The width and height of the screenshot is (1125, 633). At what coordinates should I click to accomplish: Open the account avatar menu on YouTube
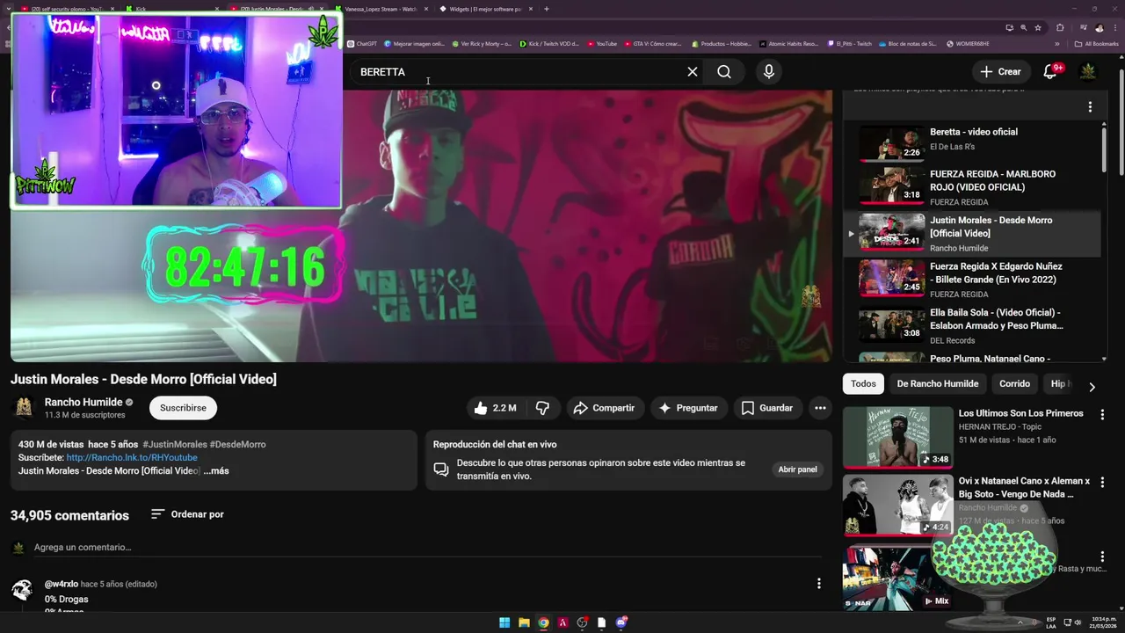pos(1088,72)
